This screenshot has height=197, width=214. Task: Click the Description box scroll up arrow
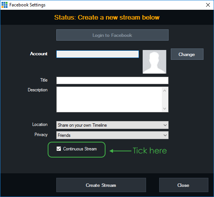pyautogui.click(x=164, y=91)
